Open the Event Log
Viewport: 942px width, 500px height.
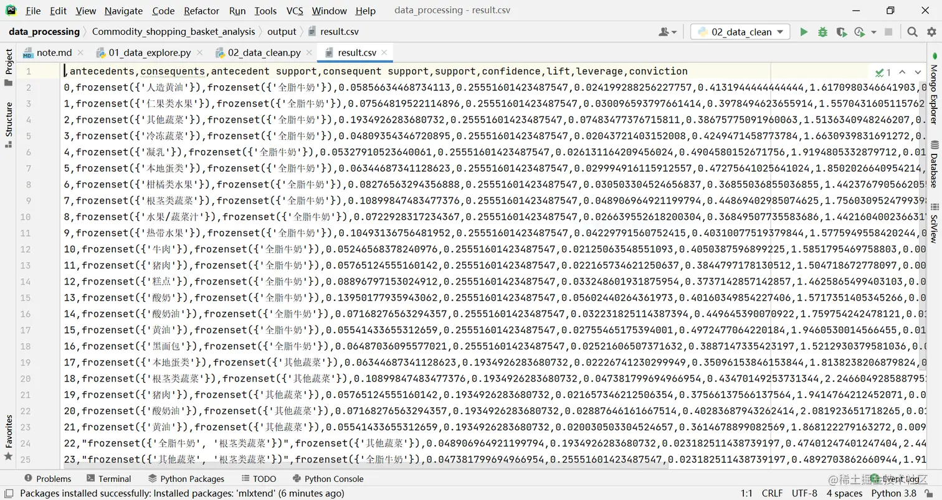pyautogui.click(x=895, y=479)
